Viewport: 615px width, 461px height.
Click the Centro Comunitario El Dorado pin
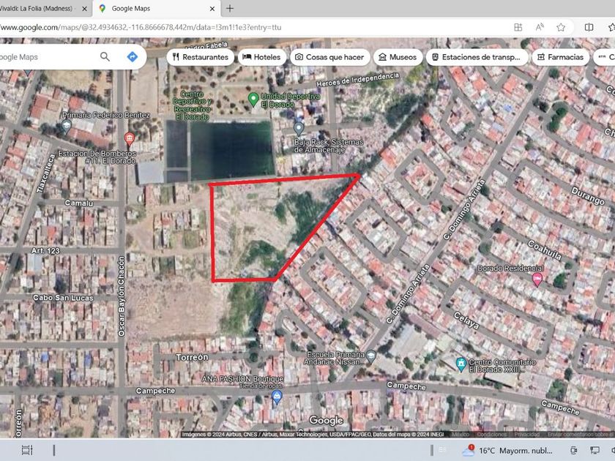point(461,364)
